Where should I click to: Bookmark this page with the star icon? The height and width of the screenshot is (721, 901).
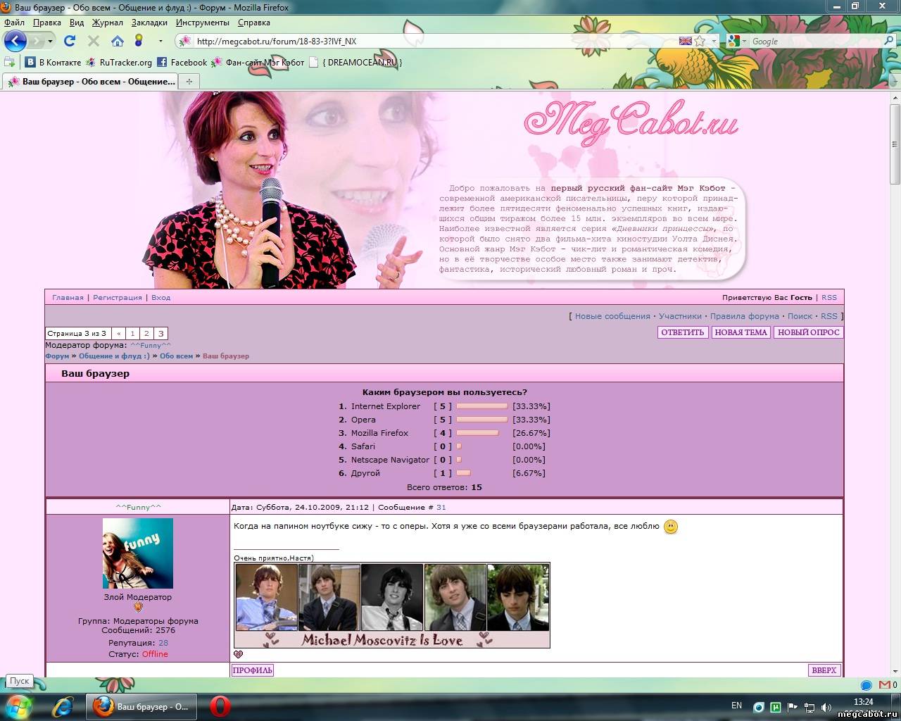point(700,41)
